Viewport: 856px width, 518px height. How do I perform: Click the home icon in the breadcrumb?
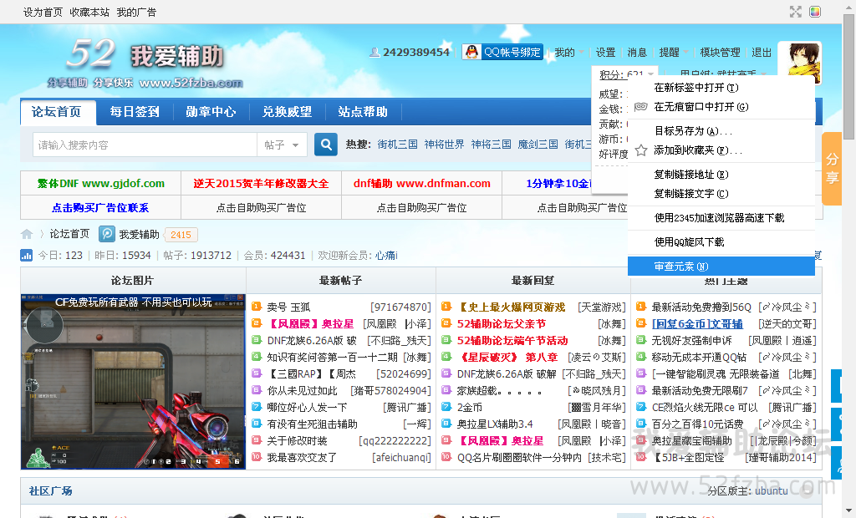(27, 235)
